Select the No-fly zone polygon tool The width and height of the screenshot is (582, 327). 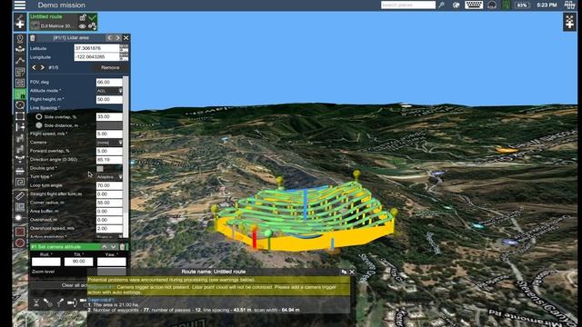point(20,232)
